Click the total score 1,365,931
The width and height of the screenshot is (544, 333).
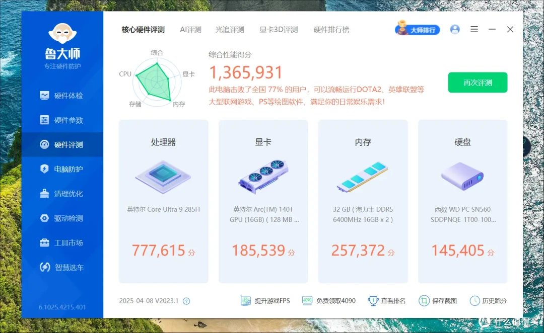click(x=246, y=72)
